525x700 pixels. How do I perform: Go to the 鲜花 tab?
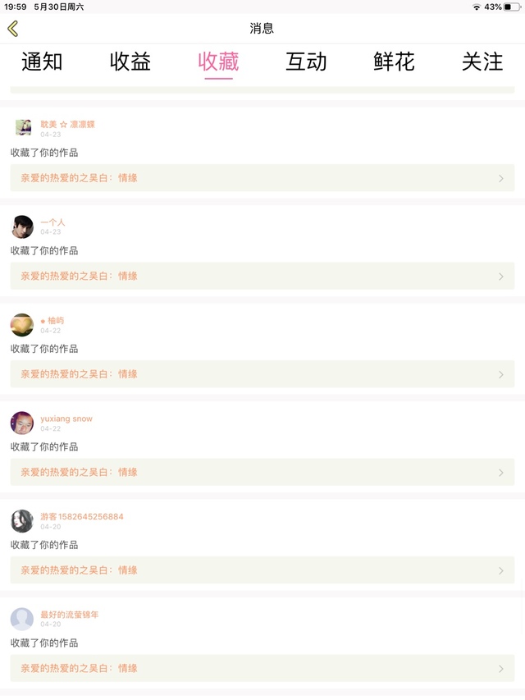(x=394, y=62)
